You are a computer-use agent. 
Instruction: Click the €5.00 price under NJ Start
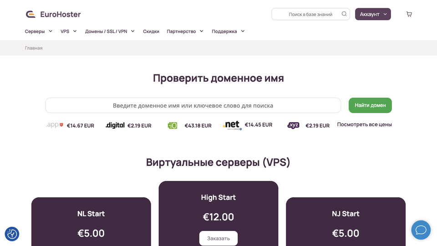click(x=346, y=233)
